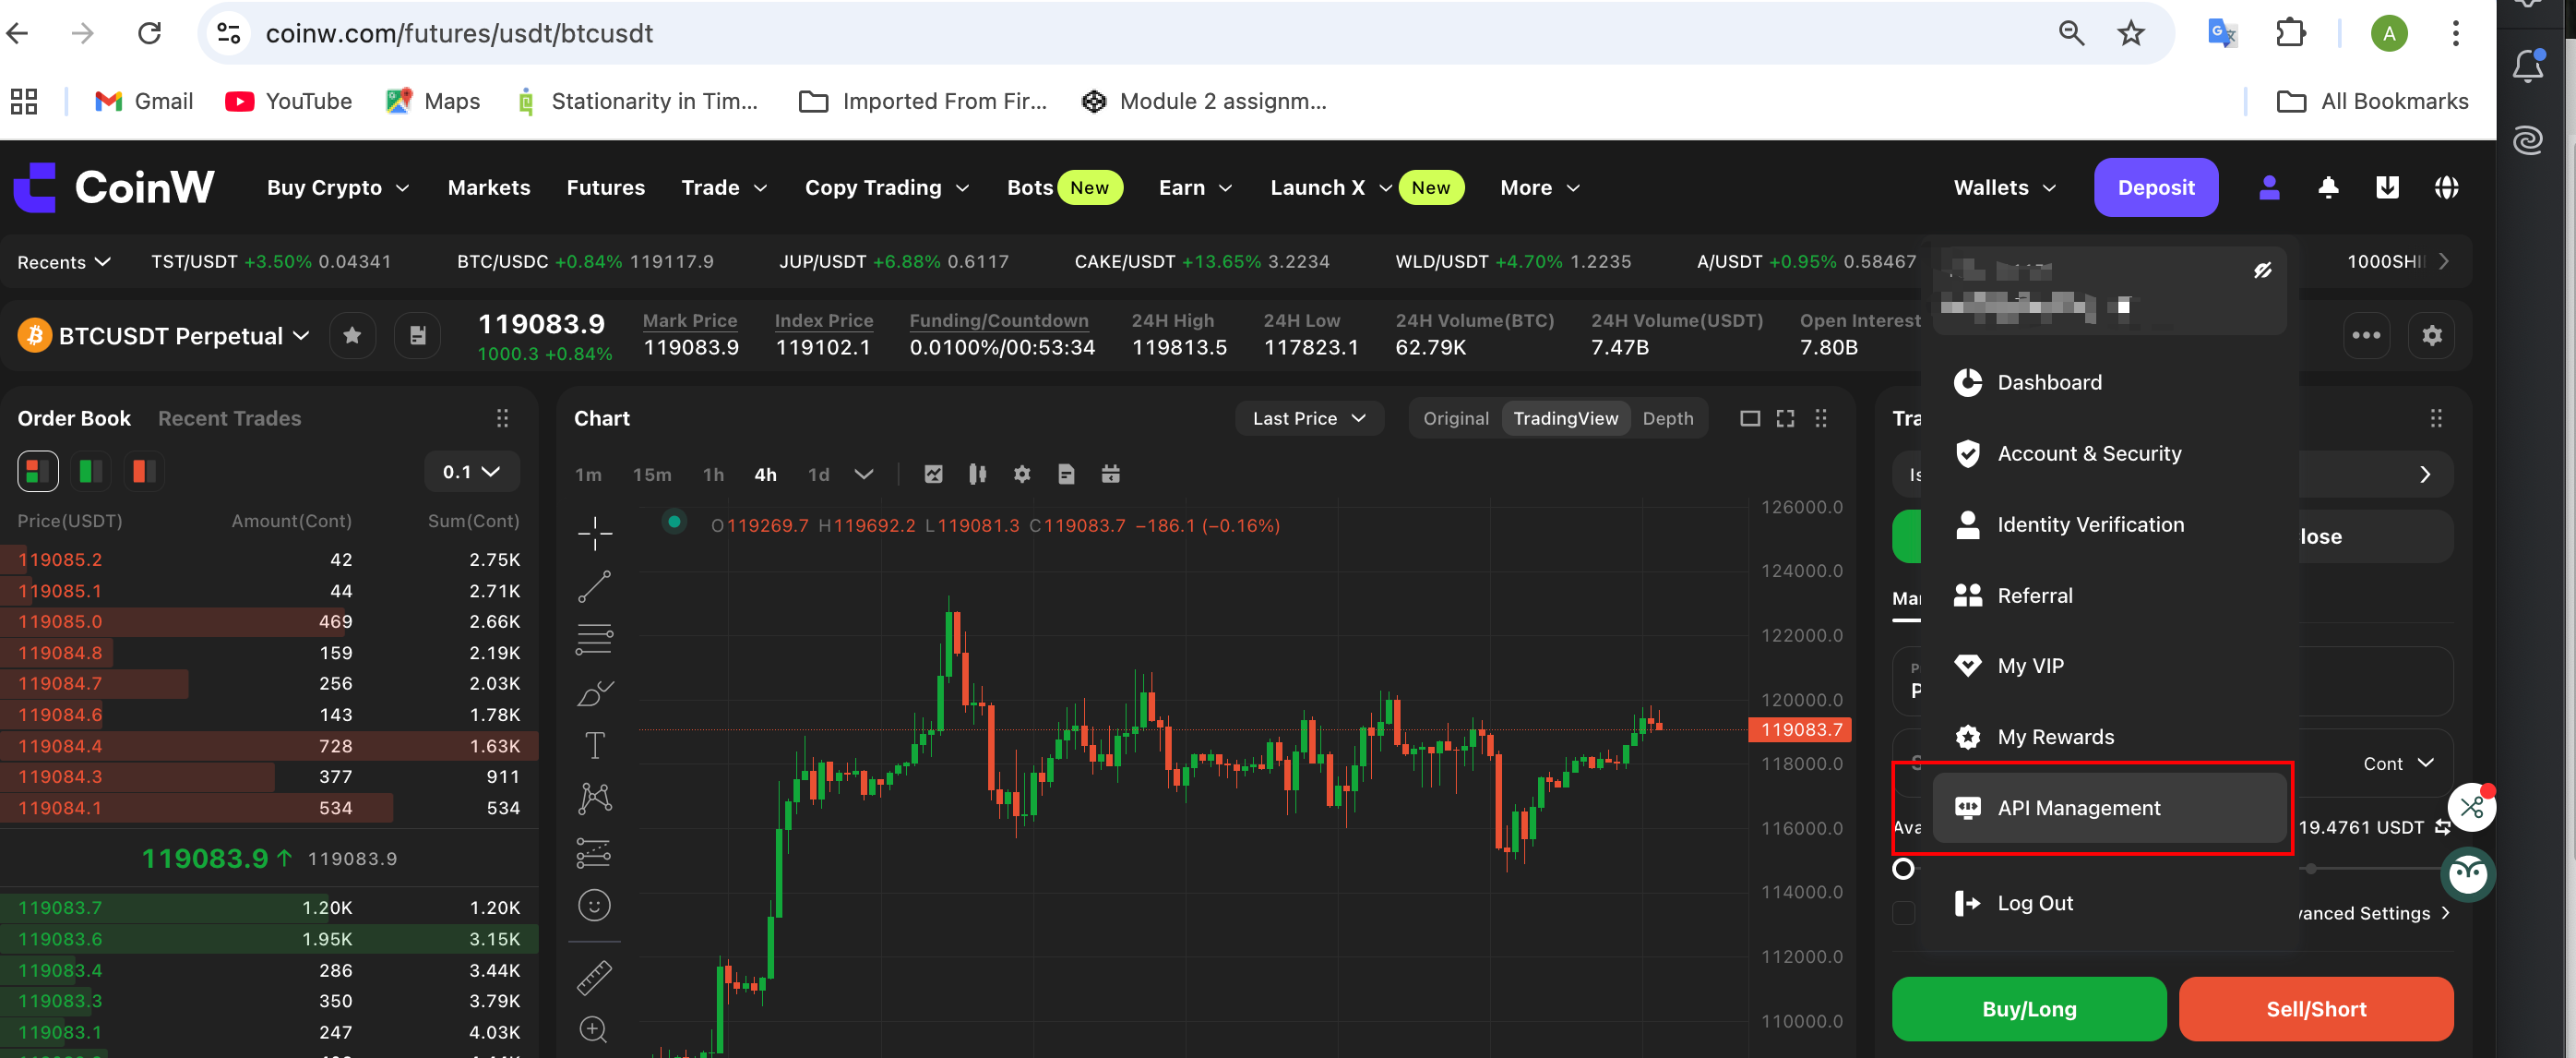Click the Deposit button
Screen dimensions: 2576x1058
pyautogui.click(x=2155, y=187)
